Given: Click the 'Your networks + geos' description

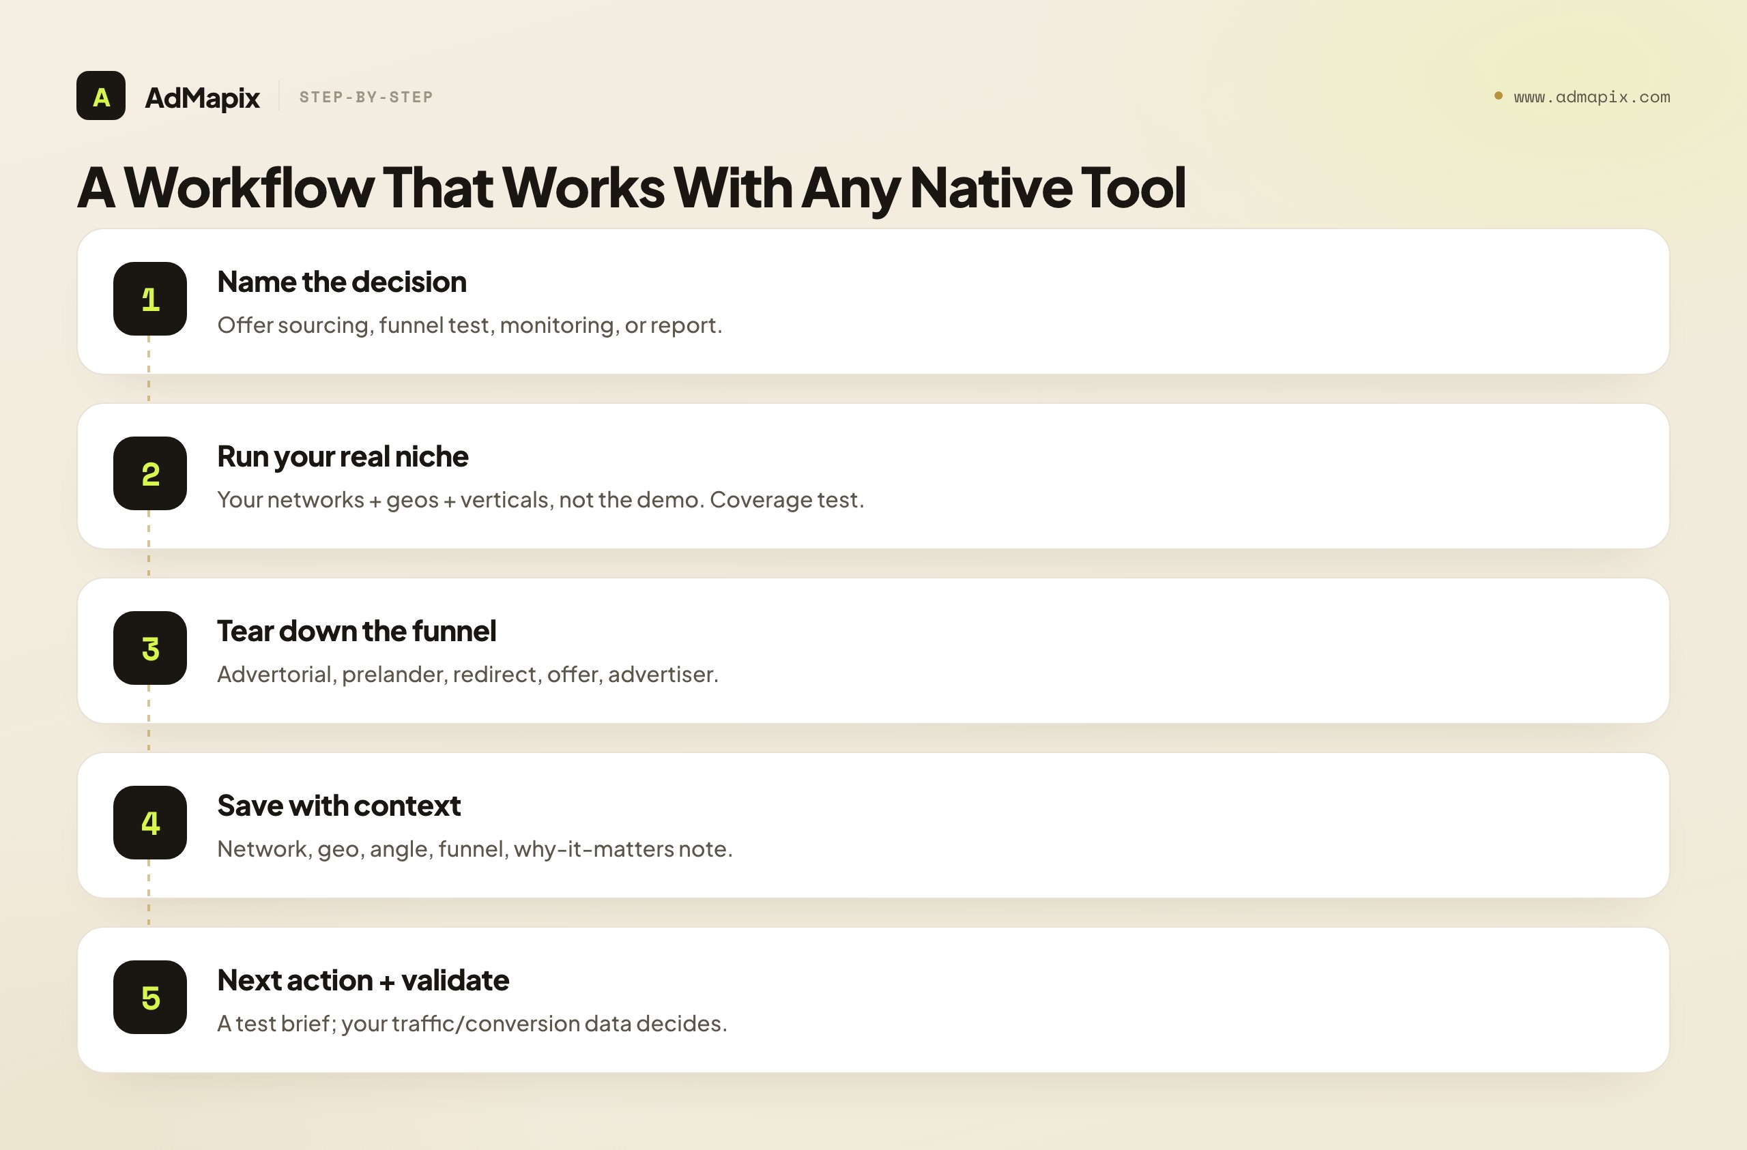Looking at the screenshot, I should [x=540, y=500].
